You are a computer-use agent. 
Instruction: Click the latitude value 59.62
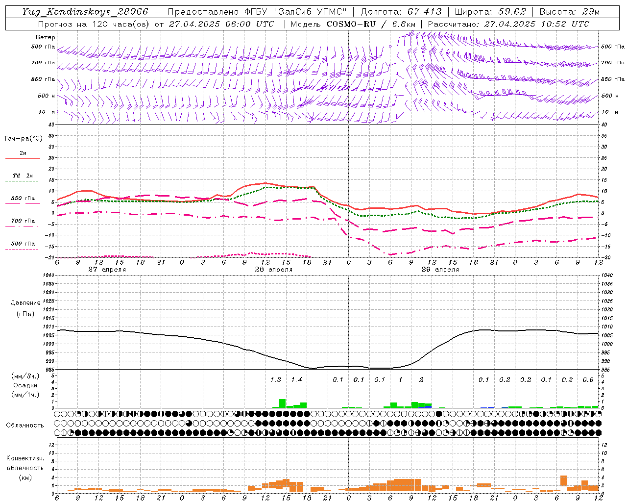(x=512, y=12)
